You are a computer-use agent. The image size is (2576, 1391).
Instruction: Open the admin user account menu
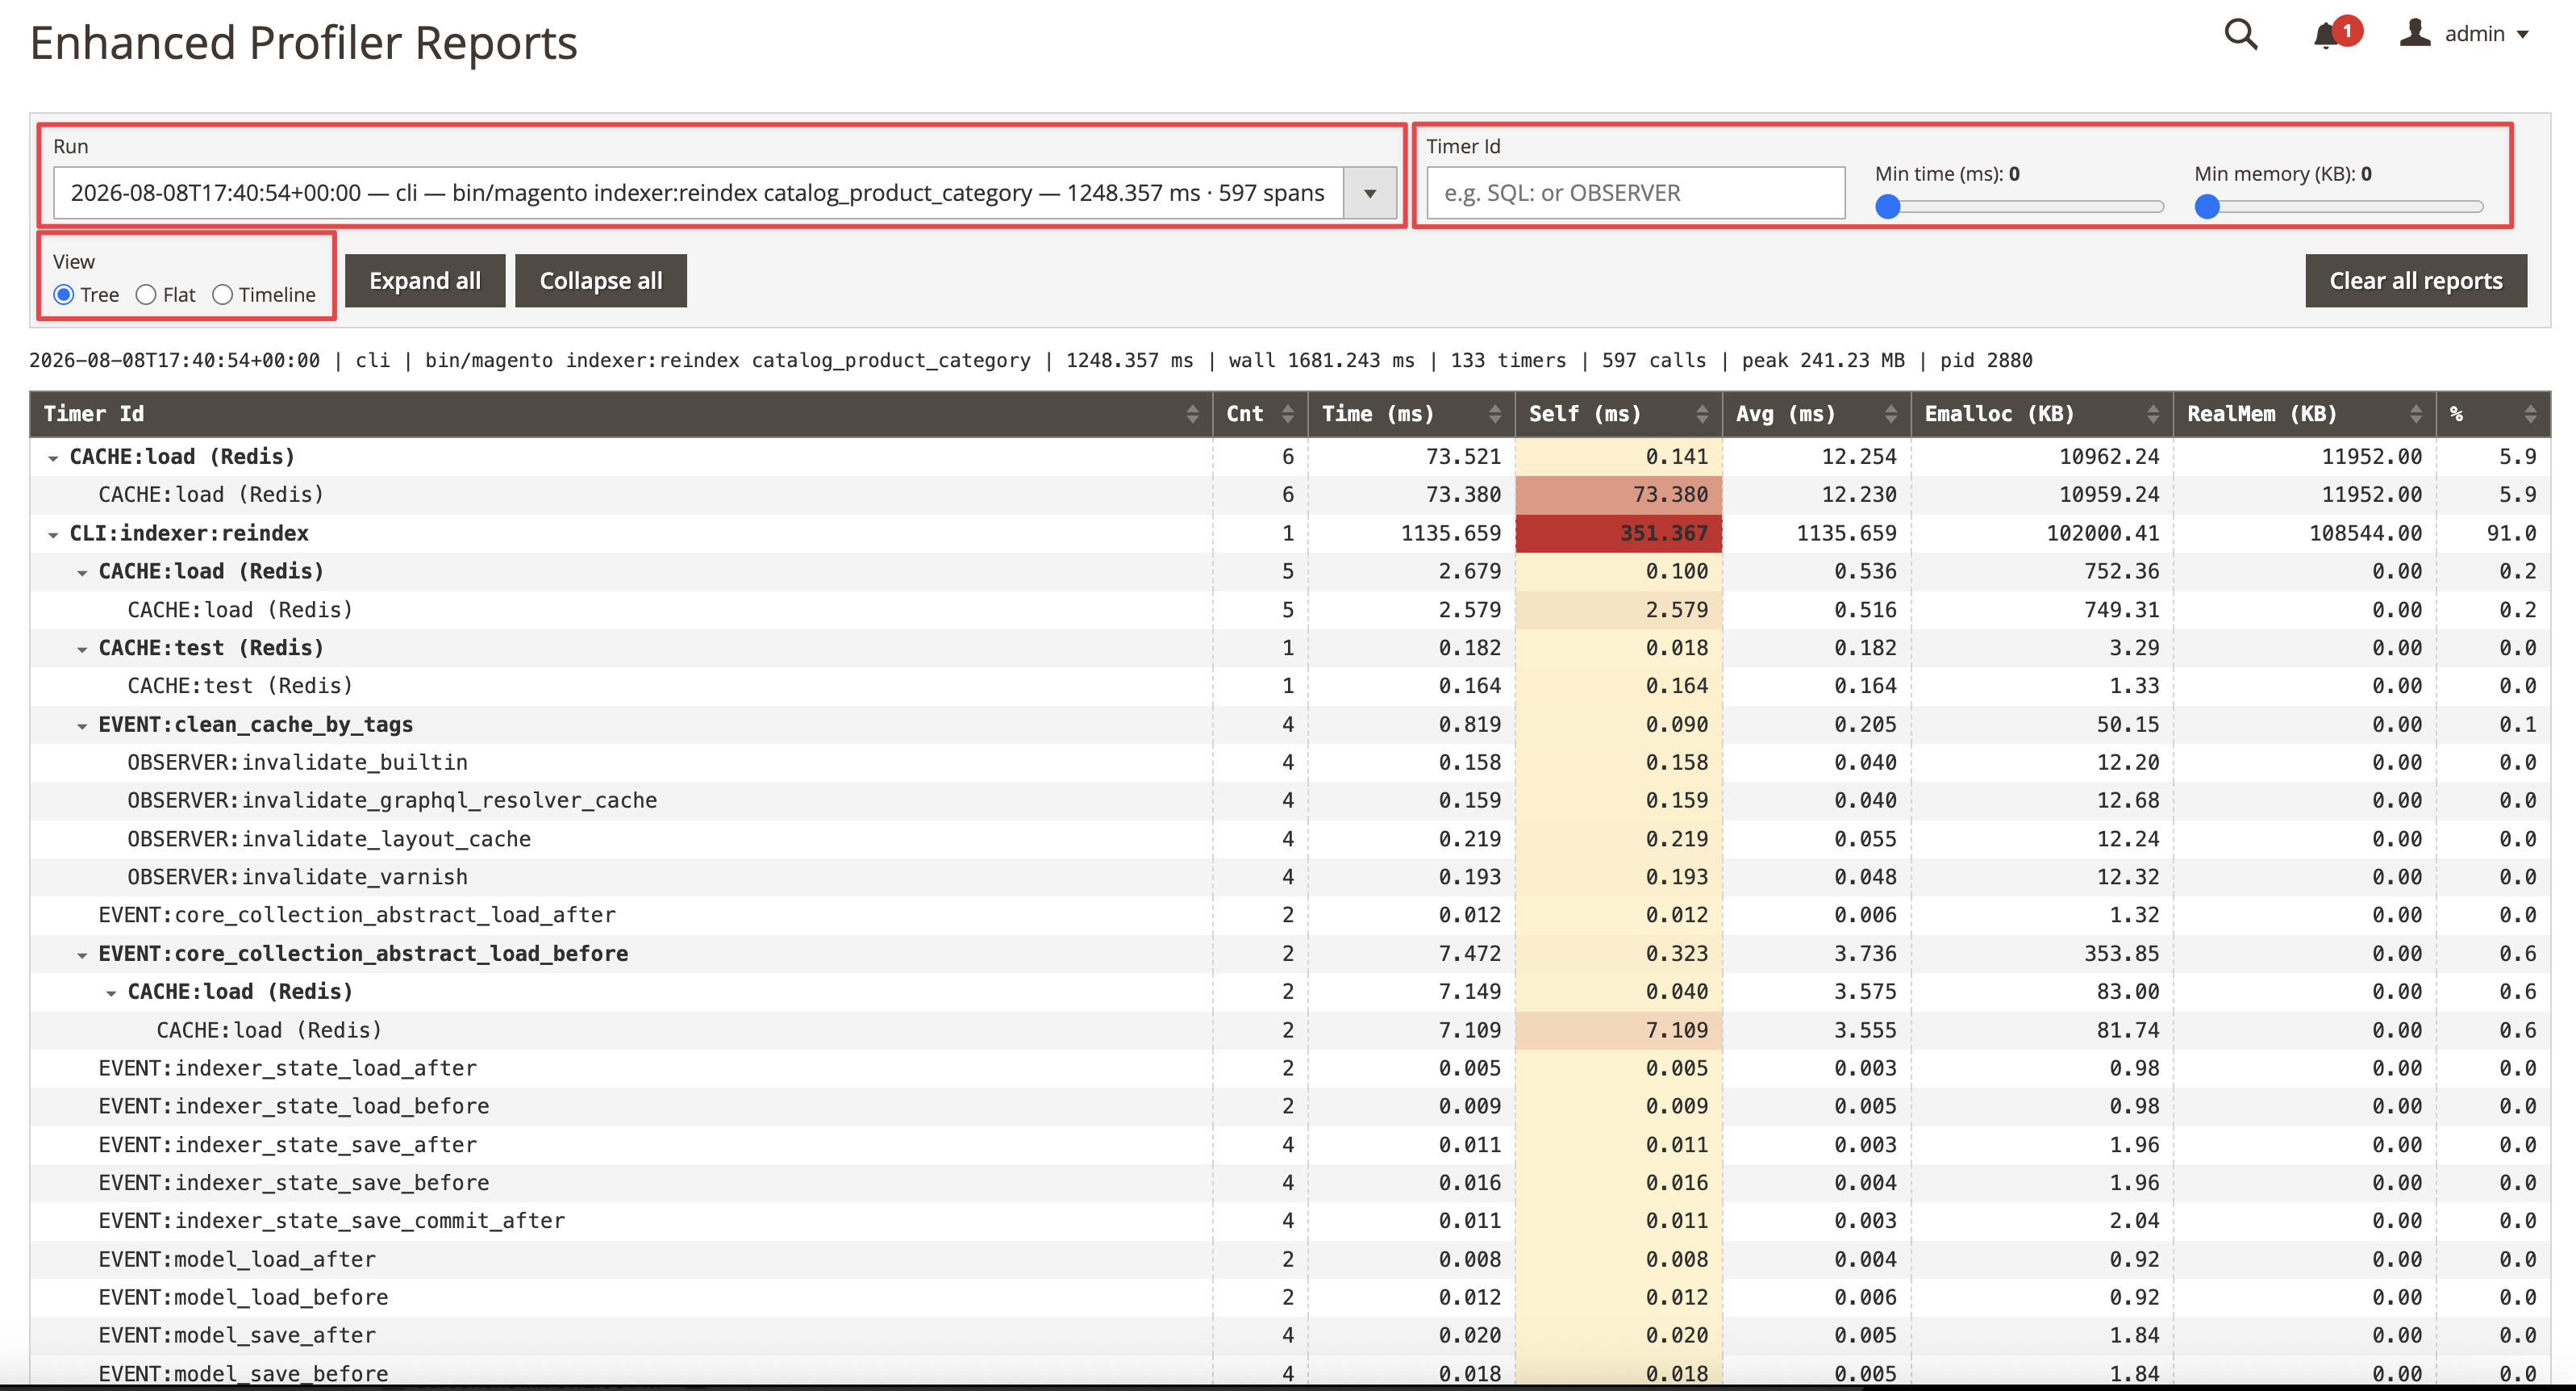(x=2464, y=34)
